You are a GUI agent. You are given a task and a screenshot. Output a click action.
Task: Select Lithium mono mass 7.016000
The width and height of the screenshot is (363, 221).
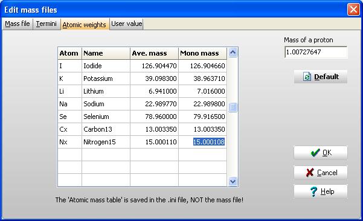pos(202,91)
